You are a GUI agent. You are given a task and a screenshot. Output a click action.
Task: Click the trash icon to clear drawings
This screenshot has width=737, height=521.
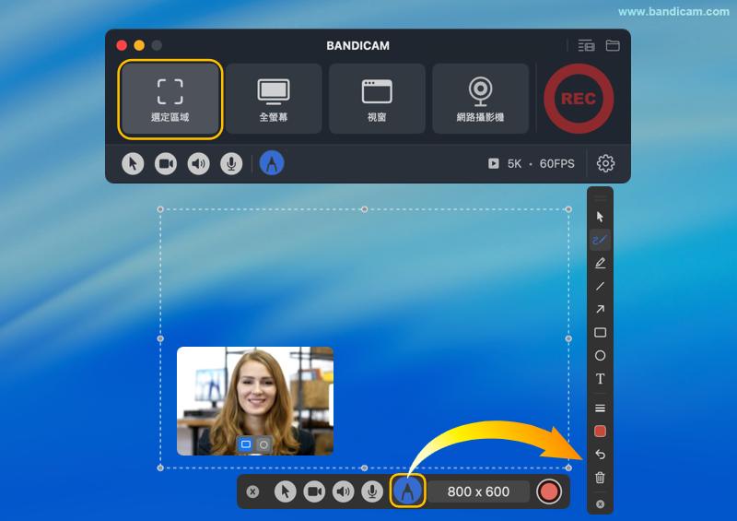click(x=600, y=478)
